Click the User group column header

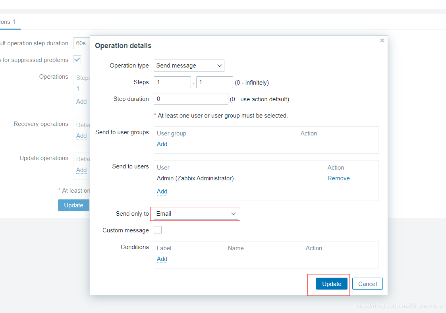tap(172, 133)
